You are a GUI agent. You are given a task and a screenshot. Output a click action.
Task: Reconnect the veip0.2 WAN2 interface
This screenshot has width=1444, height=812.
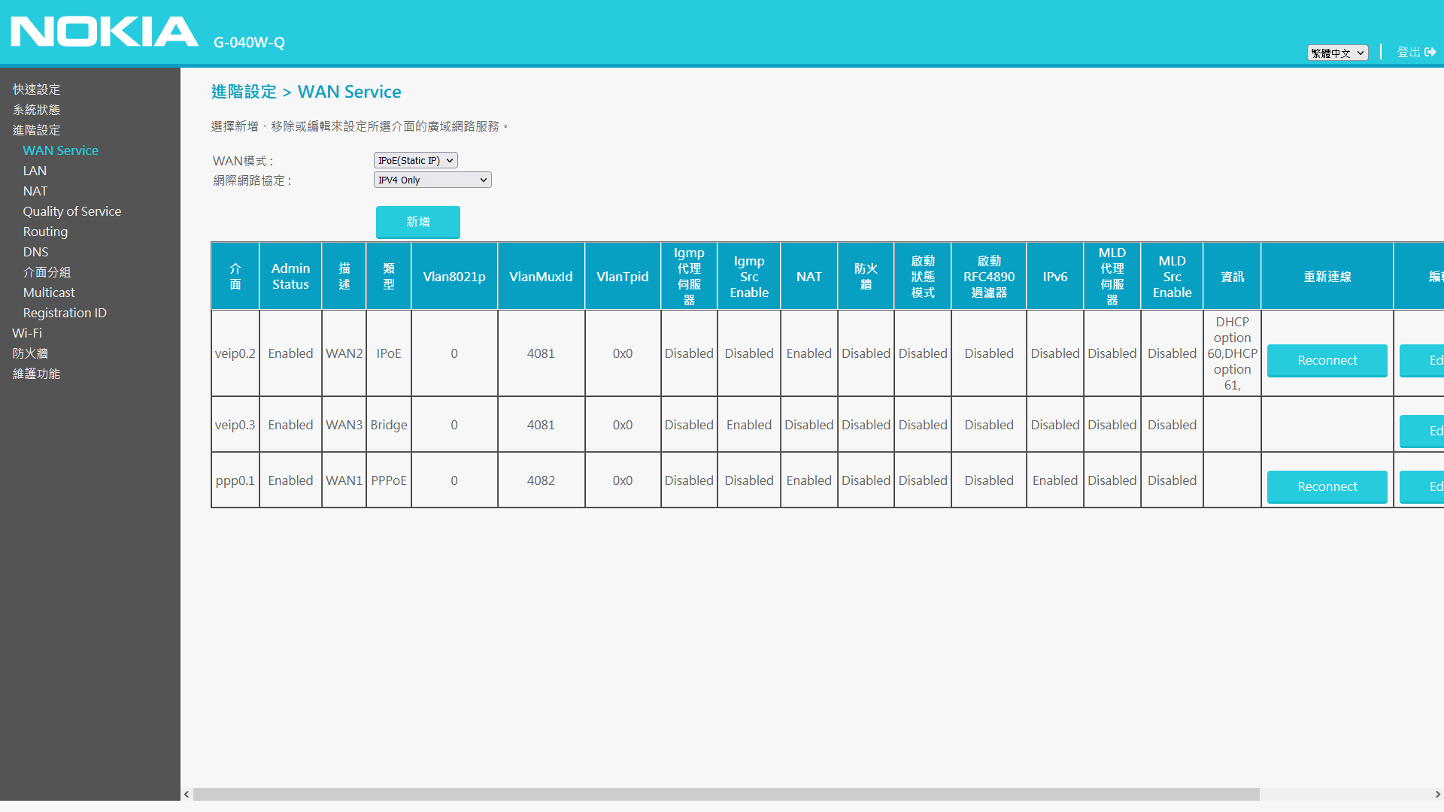[1327, 360]
